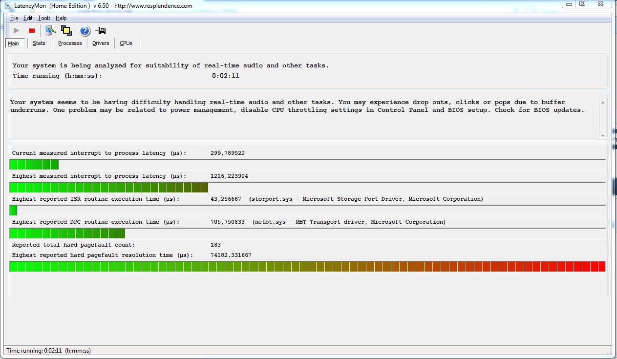Open help with the blue question mark icon
The height and width of the screenshot is (359, 617).
pyautogui.click(x=85, y=31)
